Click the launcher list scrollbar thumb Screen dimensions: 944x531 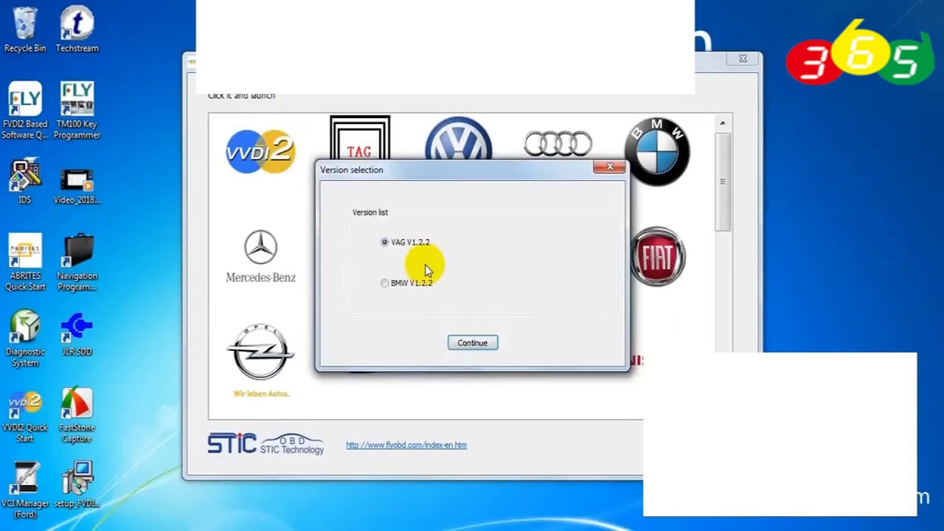tap(723, 181)
